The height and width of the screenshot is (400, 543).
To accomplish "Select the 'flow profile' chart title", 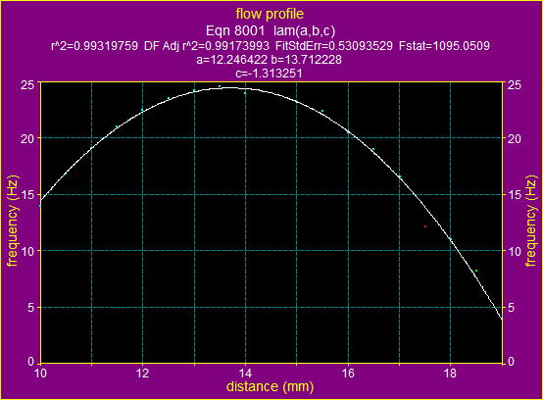I will pos(270,14).
